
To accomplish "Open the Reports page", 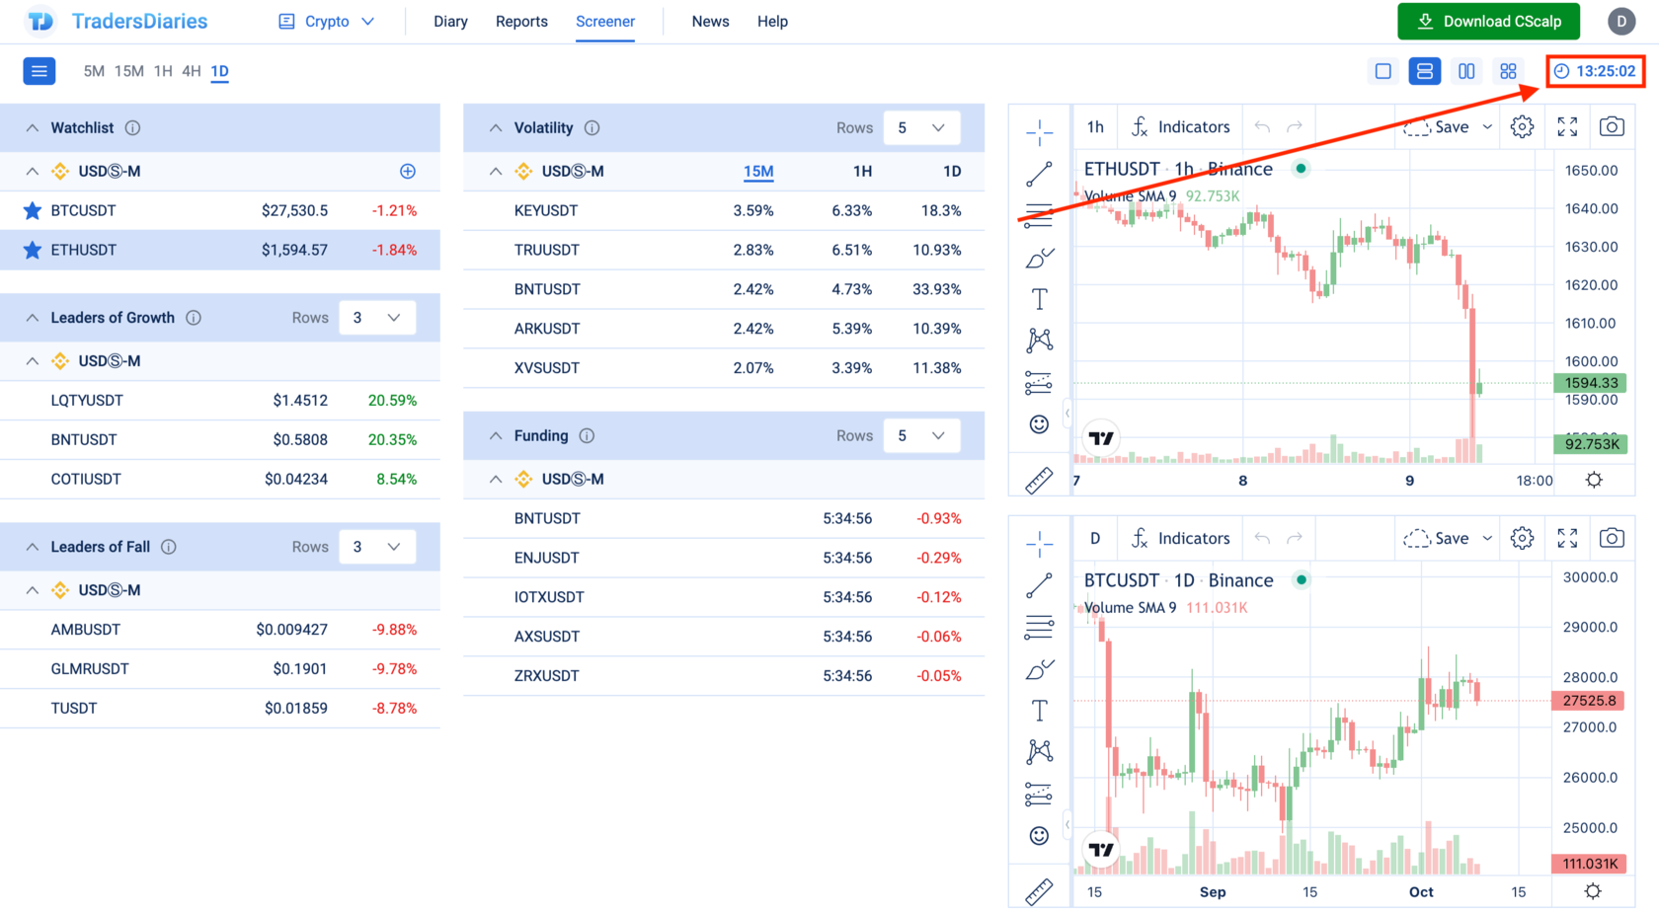I will tap(521, 21).
